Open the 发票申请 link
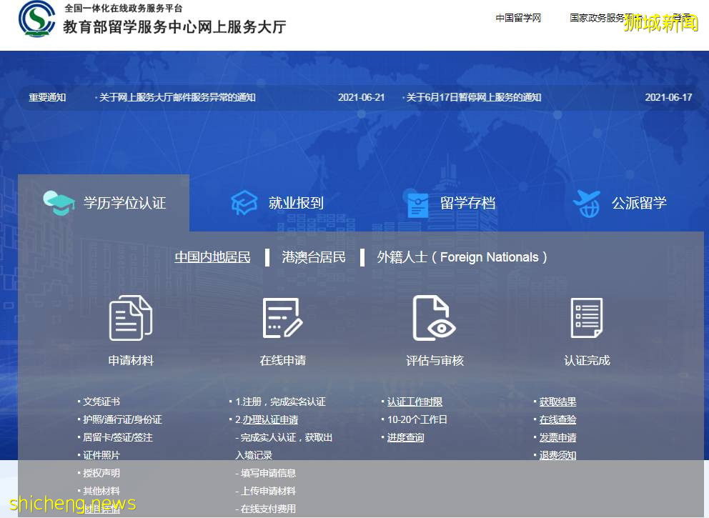Image resolution: width=709 pixels, height=518 pixels. click(557, 437)
